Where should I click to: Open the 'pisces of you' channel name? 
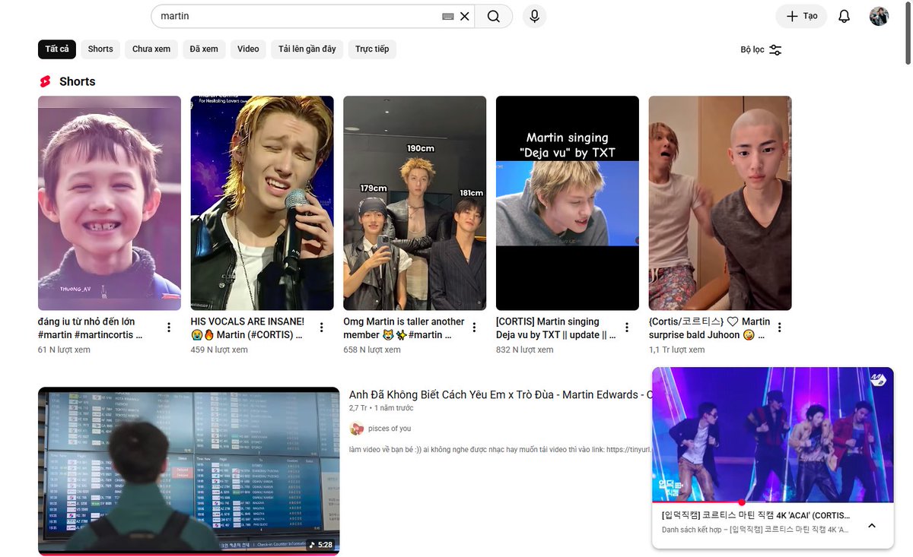tap(390, 429)
